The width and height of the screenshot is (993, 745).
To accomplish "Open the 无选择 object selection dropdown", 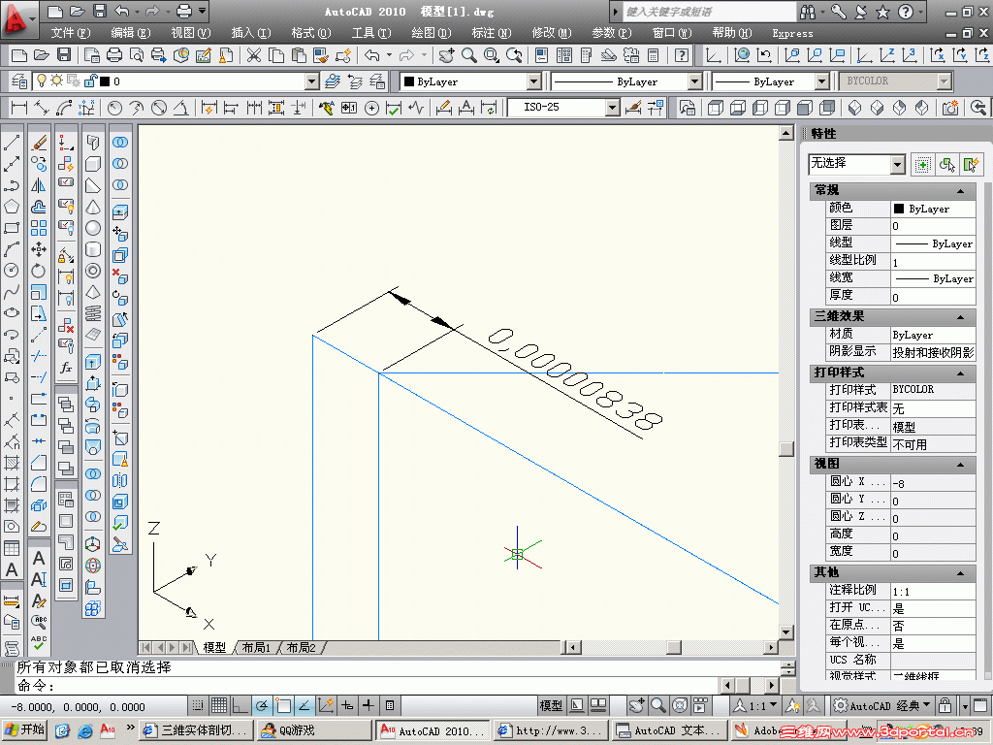I will click(x=897, y=165).
